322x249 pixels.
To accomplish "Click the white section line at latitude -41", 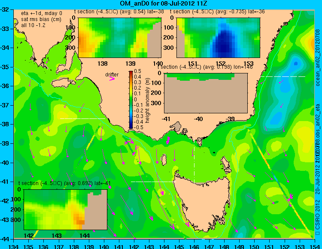I will click(153, 182).
